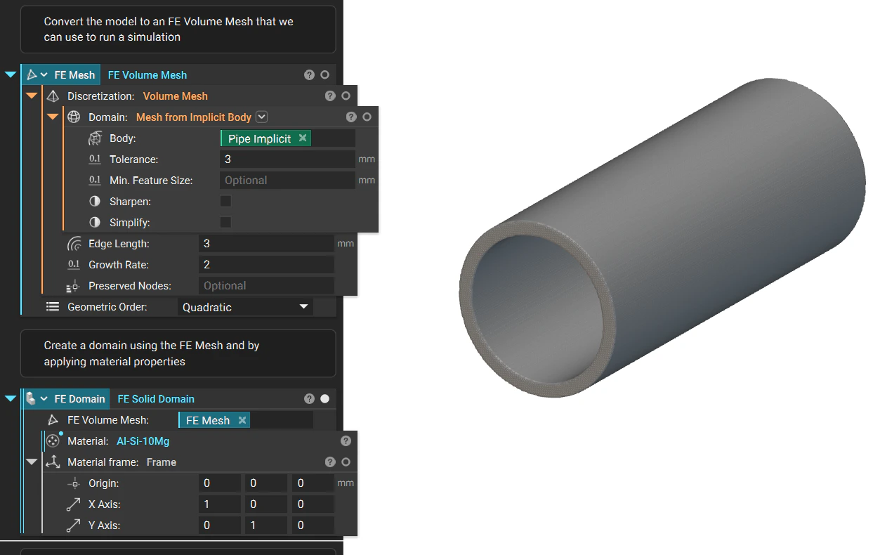Select the FE Mesh triangle icon
This screenshot has height=555, width=873.
(32, 74)
